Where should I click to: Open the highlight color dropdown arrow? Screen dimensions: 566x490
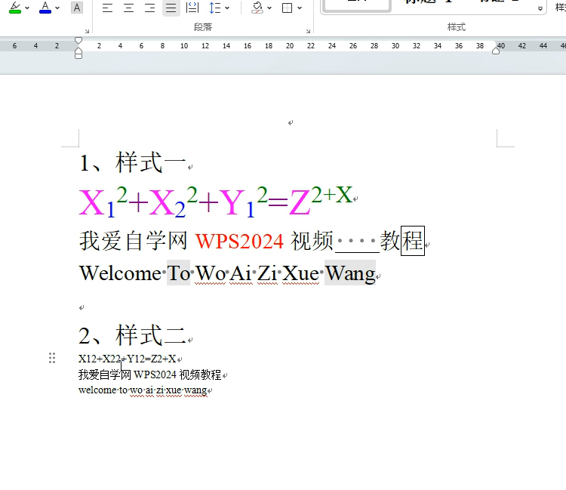click(27, 8)
